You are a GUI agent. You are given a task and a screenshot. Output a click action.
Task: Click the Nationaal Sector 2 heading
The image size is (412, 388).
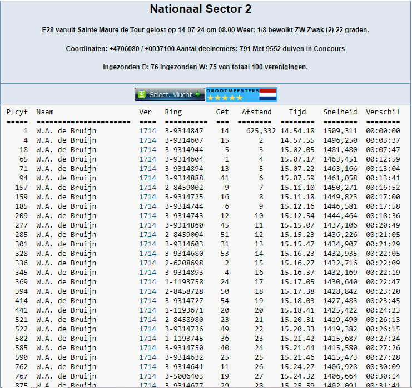[x=201, y=9]
